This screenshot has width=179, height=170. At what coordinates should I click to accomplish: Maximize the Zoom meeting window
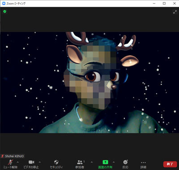[x=164, y=3]
